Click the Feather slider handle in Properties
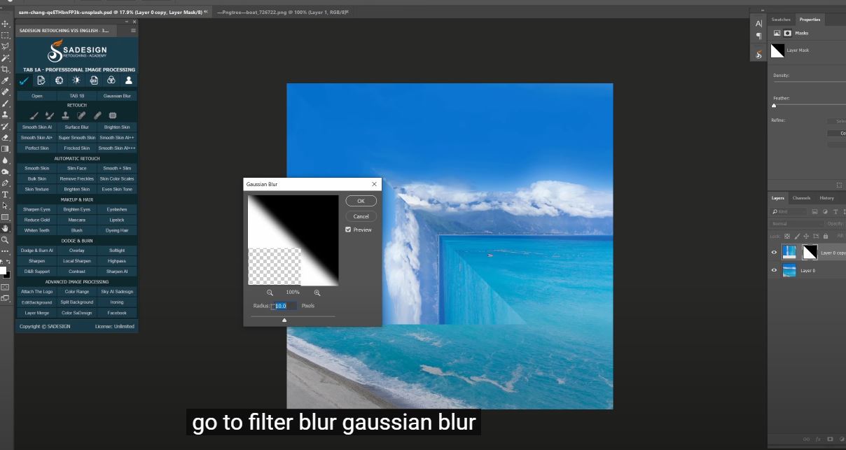Viewport: 846px width, 450px height. tap(774, 106)
